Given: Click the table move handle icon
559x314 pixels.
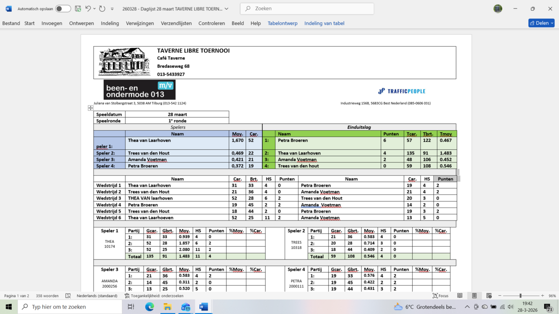Looking at the screenshot, I should 90,108.
